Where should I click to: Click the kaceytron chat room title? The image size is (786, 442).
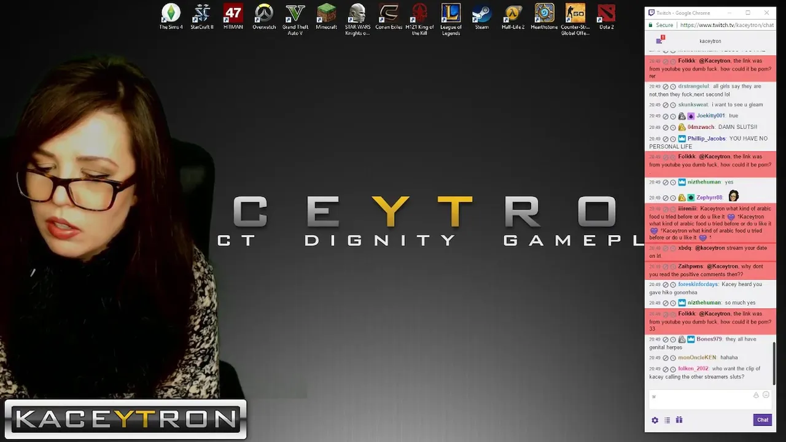click(710, 41)
